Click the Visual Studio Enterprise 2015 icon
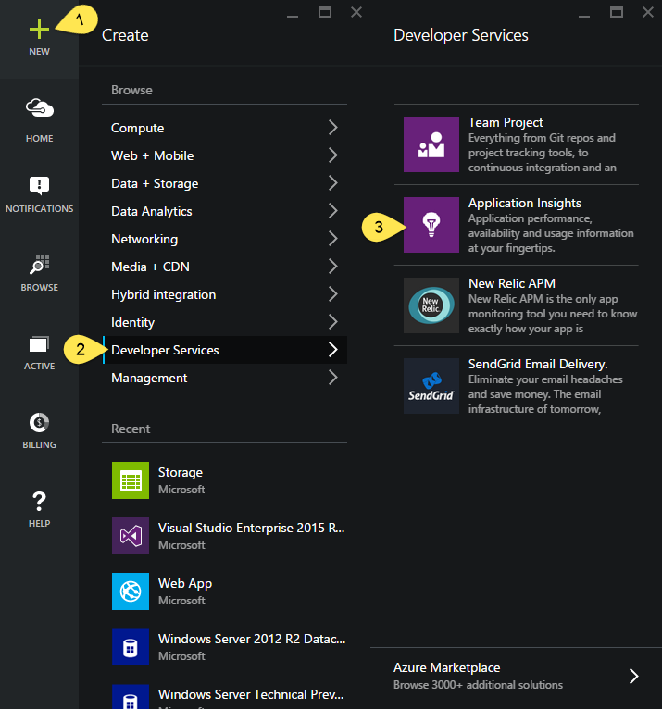The width and height of the screenshot is (662, 709). tap(131, 536)
